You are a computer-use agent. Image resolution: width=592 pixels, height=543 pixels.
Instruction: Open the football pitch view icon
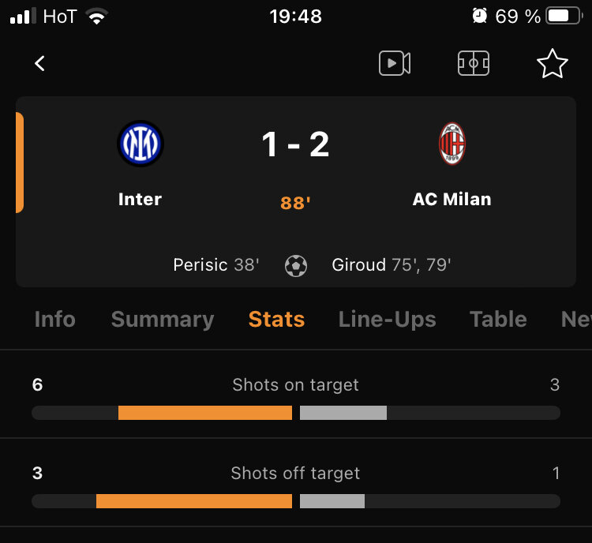tap(474, 63)
